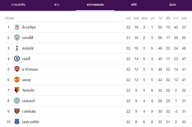192x127 pixels.
Task: Click the Chelsea club crest icon
Action: (x=17, y=59)
